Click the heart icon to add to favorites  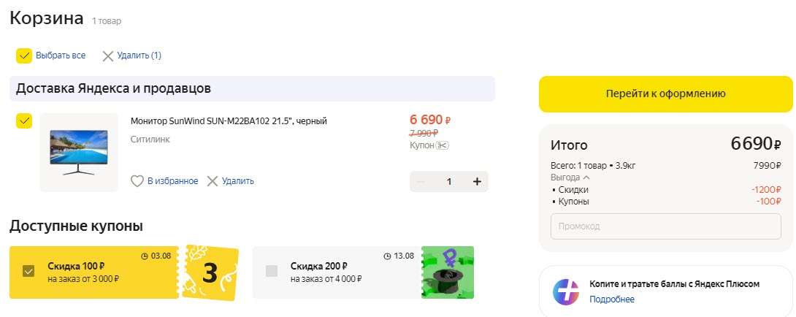click(137, 181)
